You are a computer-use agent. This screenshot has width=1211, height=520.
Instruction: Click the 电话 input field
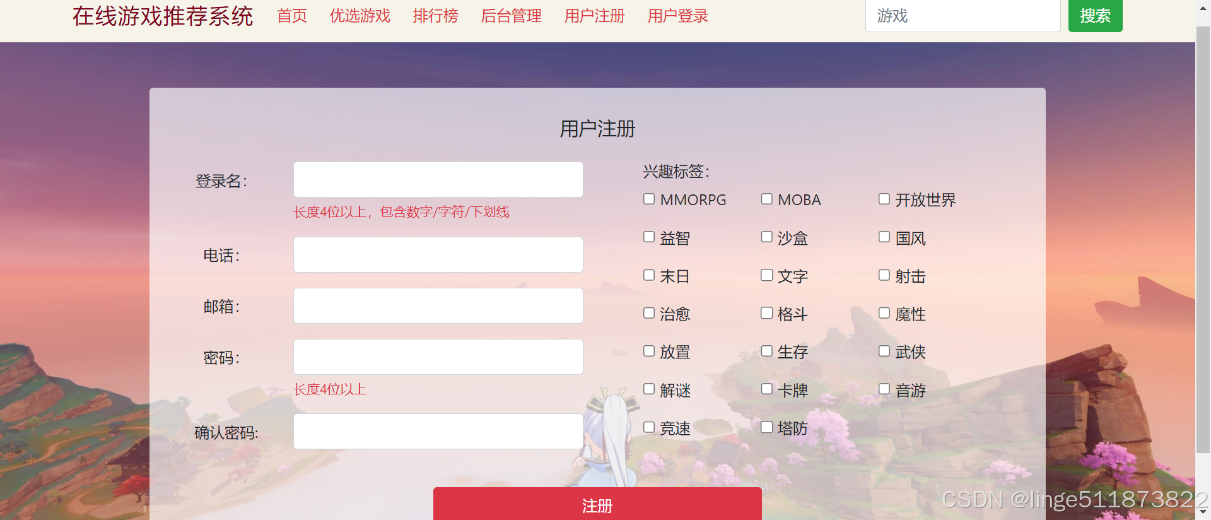438,254
